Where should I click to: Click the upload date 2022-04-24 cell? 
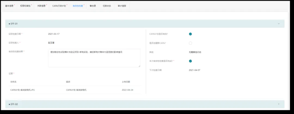tap(127, 90)
